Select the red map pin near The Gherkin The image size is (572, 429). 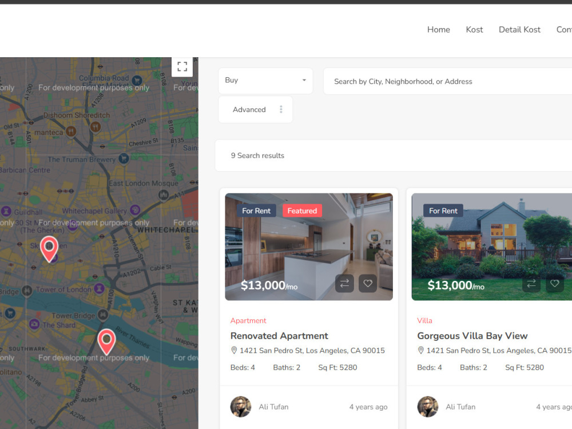(x=49, y=249)
